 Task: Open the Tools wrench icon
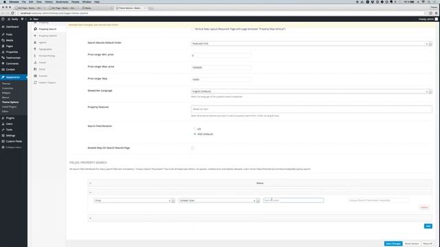(3, 130)
